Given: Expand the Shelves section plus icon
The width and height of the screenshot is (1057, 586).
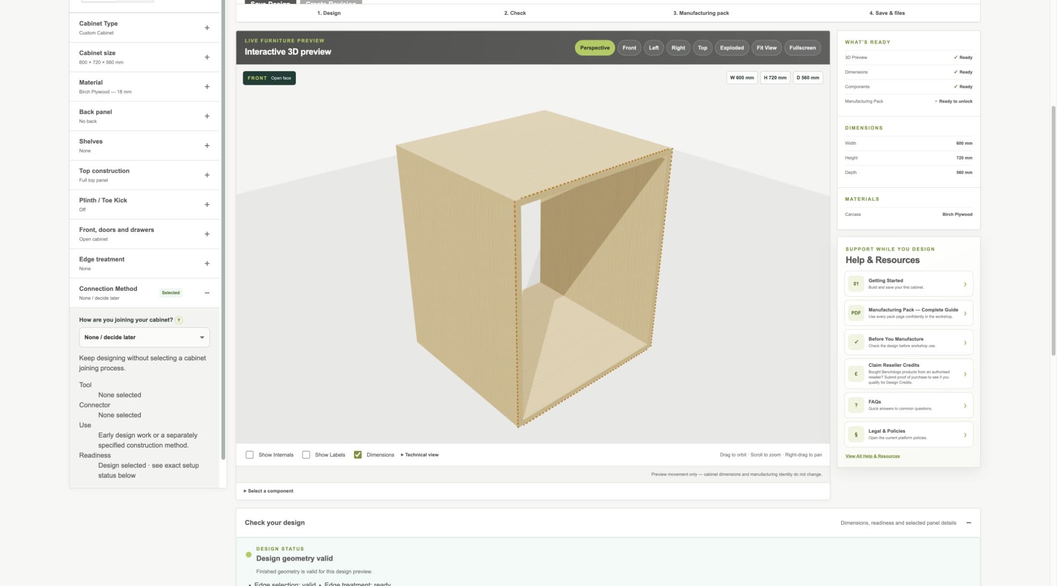Looking at the screenshot, I should click(207, 146).
